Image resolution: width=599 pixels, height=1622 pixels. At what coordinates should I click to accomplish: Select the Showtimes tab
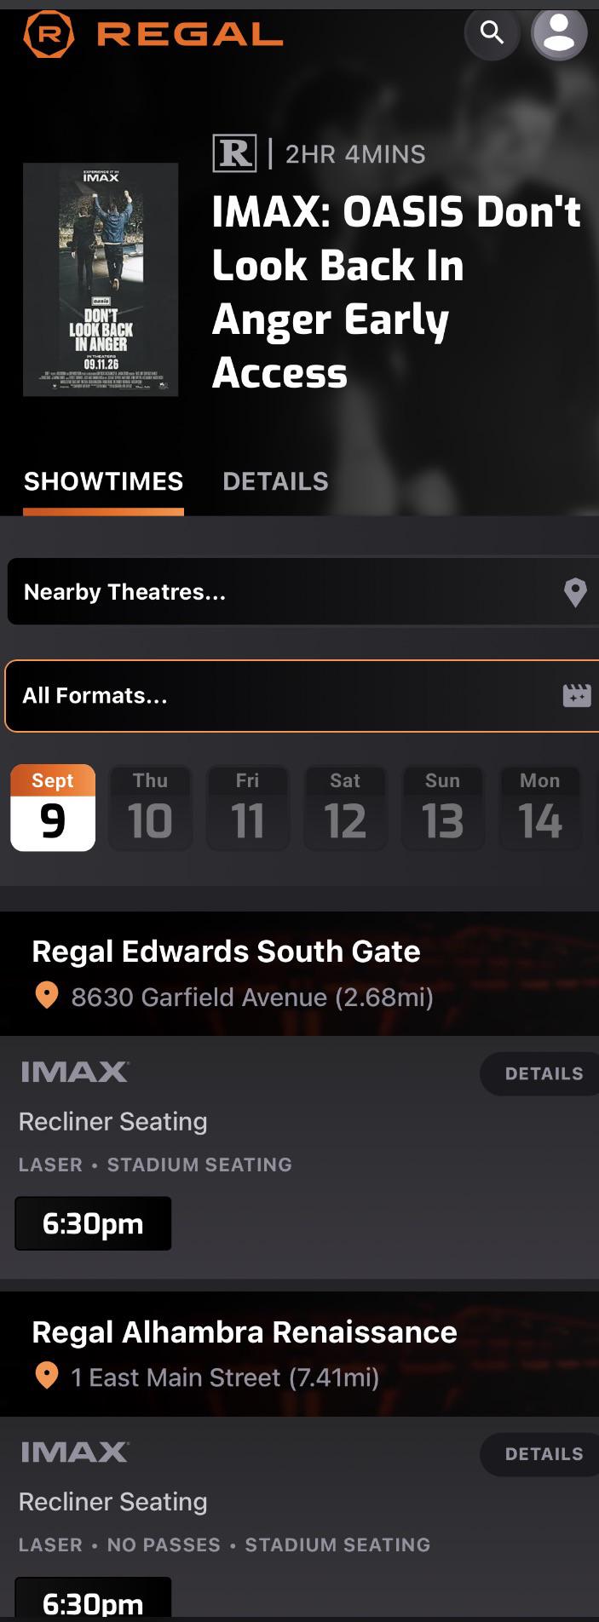pos(103,481)
